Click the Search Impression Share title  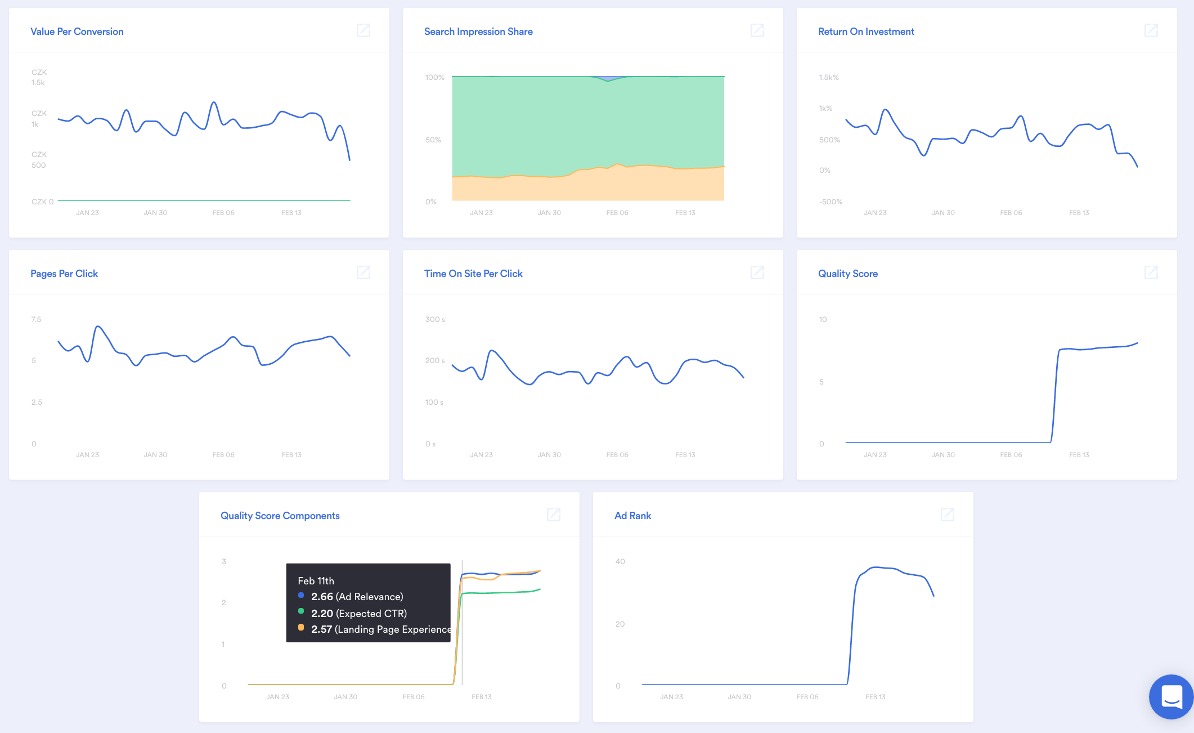[x=478, y=32]
